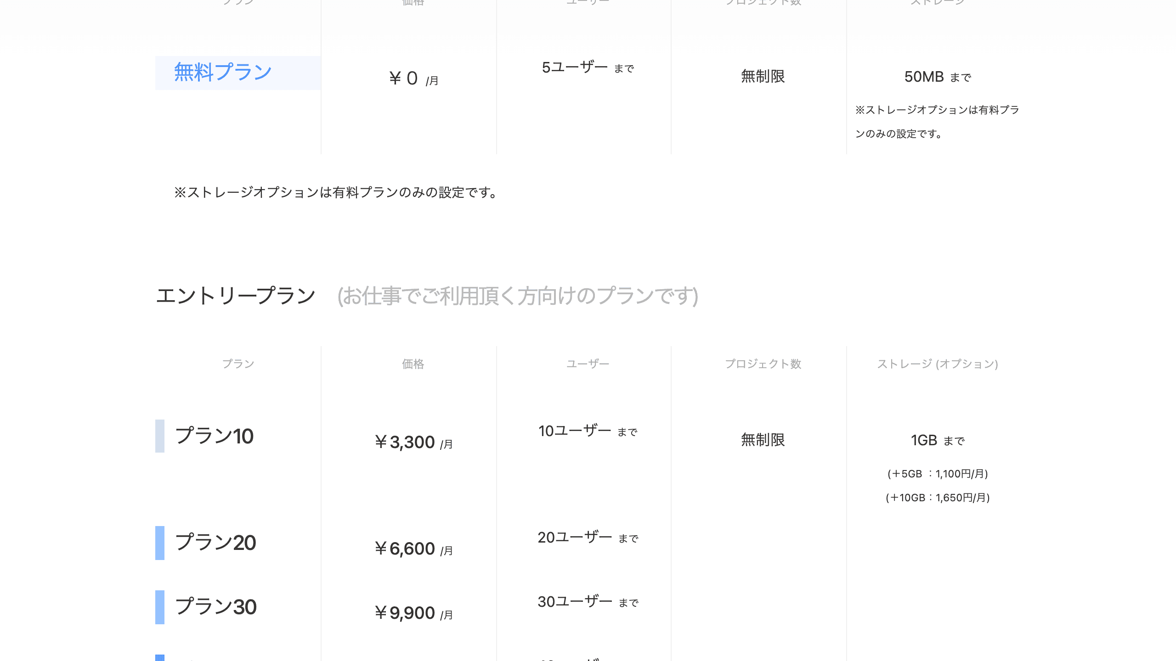Image resolution: width=1176 pixels, height=661 pixels.
Task: Click the ユーザー column header in the entry table
Action: point(588,364)
